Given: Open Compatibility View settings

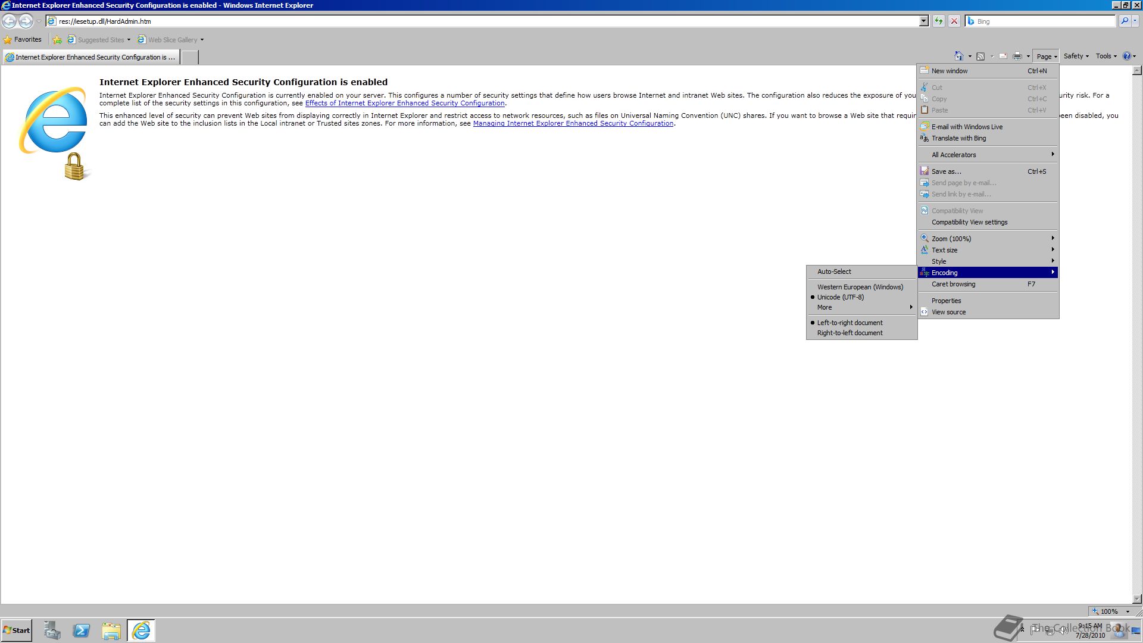Looking at the screenshot, I should pos(988,222).
